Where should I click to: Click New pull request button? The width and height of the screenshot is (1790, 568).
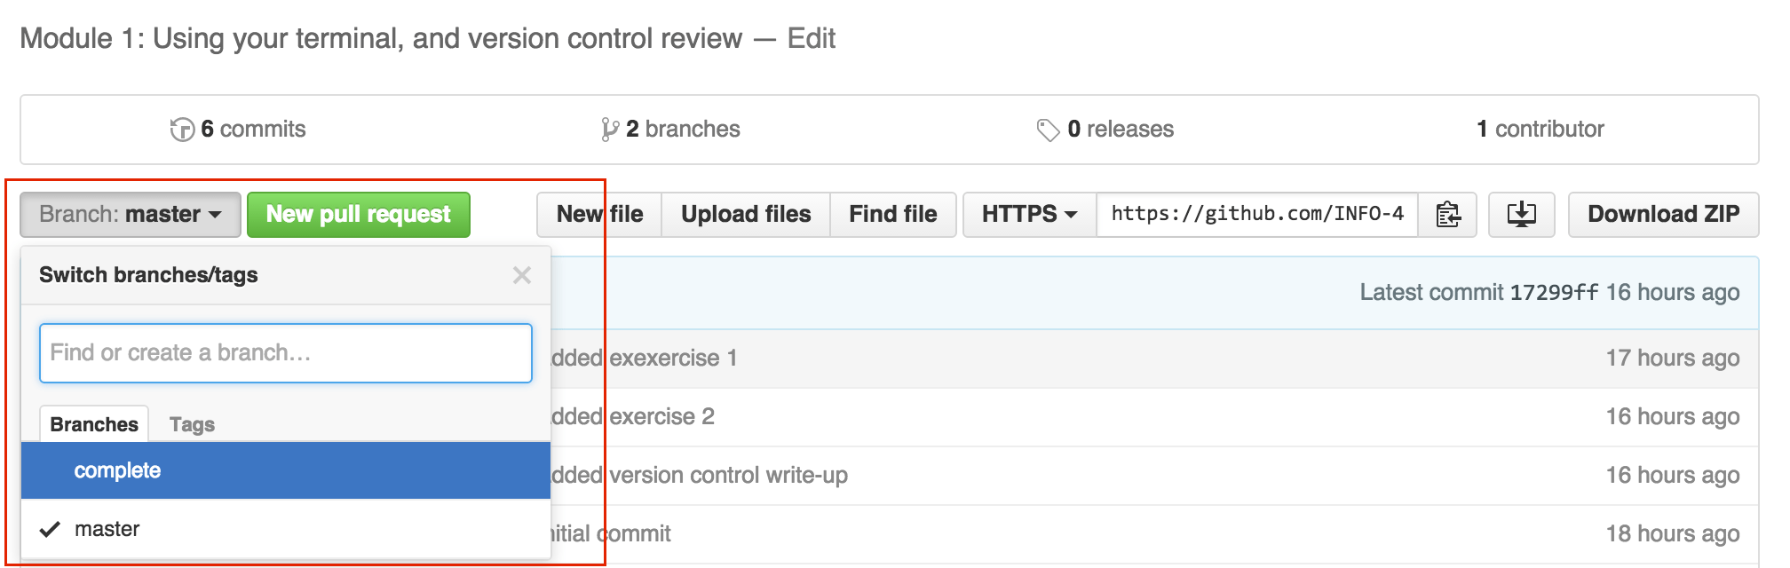pyautogui.click(x=359, y=215)
